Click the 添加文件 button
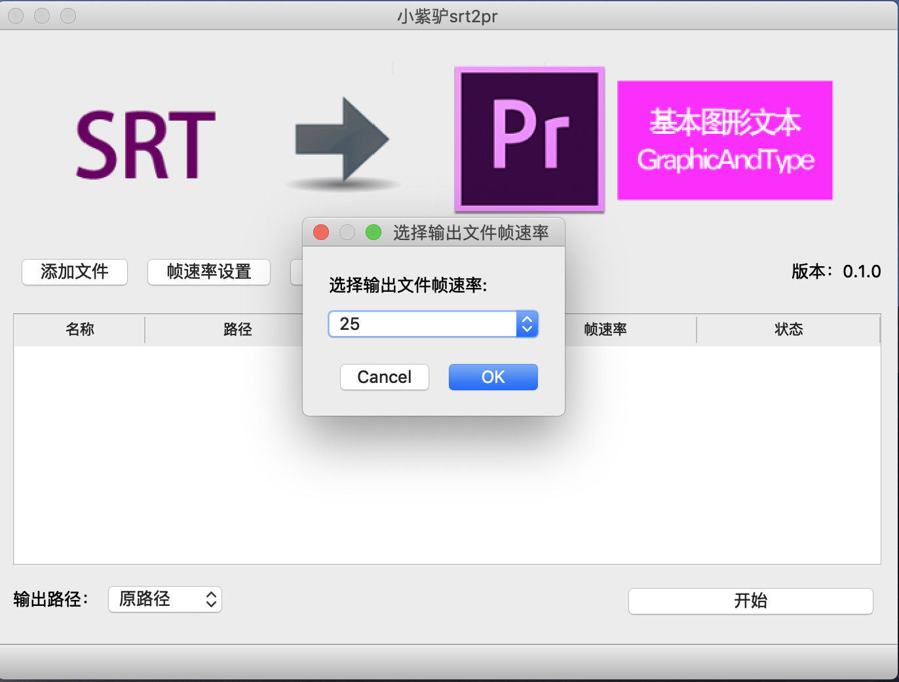Screen dimensions: 899x682 75,271
